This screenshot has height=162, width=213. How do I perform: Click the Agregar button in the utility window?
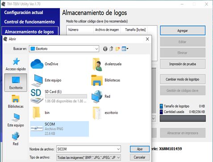pyautogui.click(x=183, y=31)
